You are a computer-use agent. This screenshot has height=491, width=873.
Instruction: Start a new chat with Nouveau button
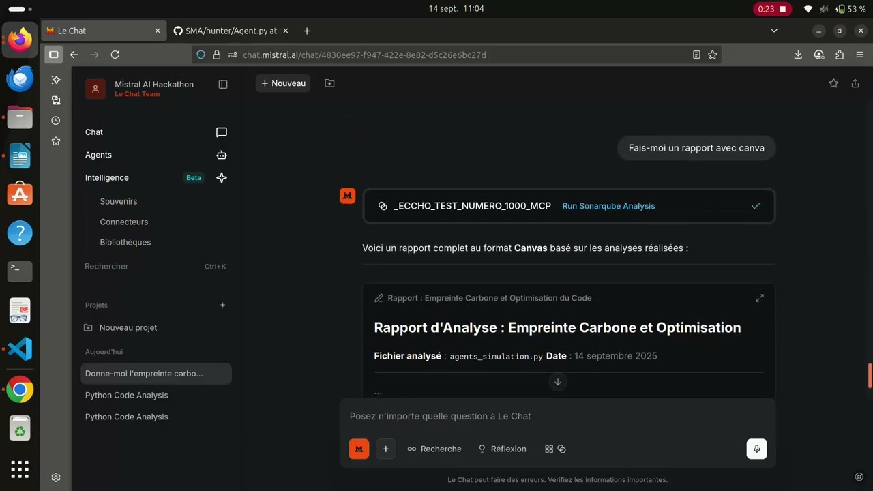(283, 83)
